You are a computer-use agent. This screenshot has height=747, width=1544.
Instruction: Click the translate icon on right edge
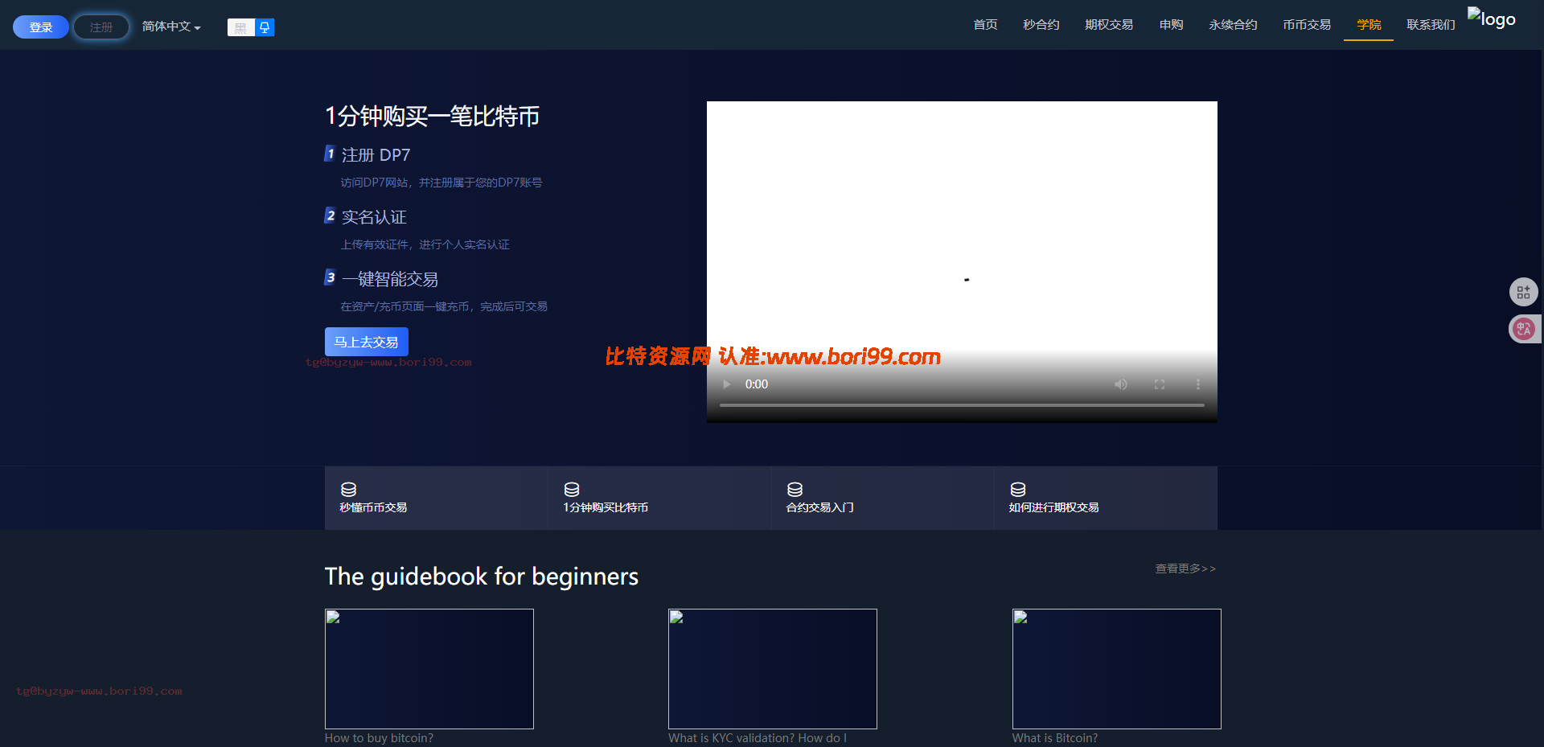[x=1523, y=329]
